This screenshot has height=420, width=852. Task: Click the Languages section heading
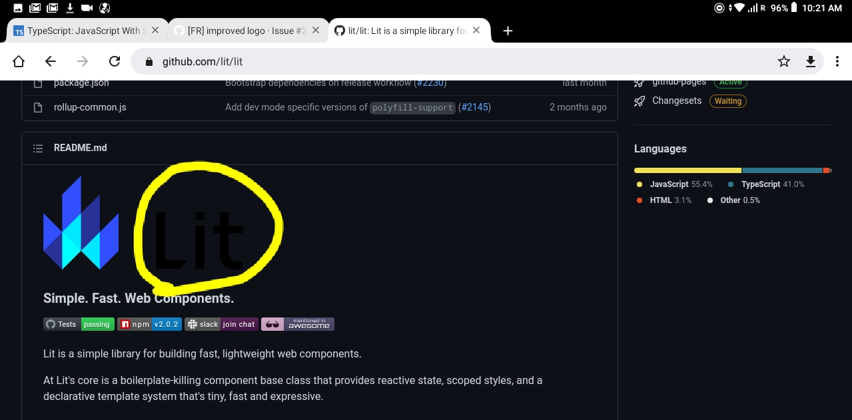click(x=660, y=149)
